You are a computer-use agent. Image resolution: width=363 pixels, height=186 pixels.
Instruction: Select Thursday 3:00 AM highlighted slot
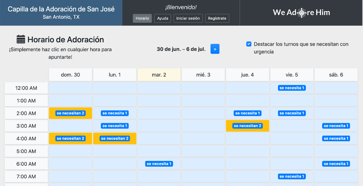pos(247,126)
